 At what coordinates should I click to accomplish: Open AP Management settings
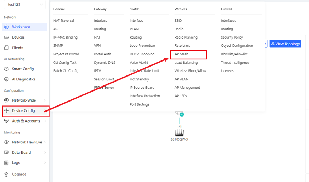tap(187, 87)
